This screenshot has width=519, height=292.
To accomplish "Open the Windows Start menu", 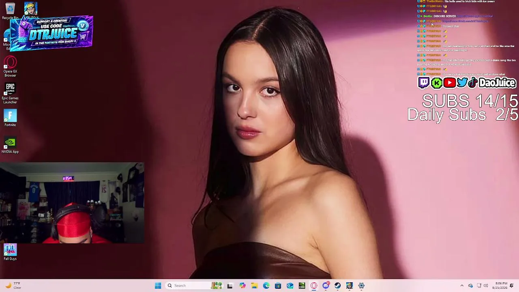I will tap(158, 286).
